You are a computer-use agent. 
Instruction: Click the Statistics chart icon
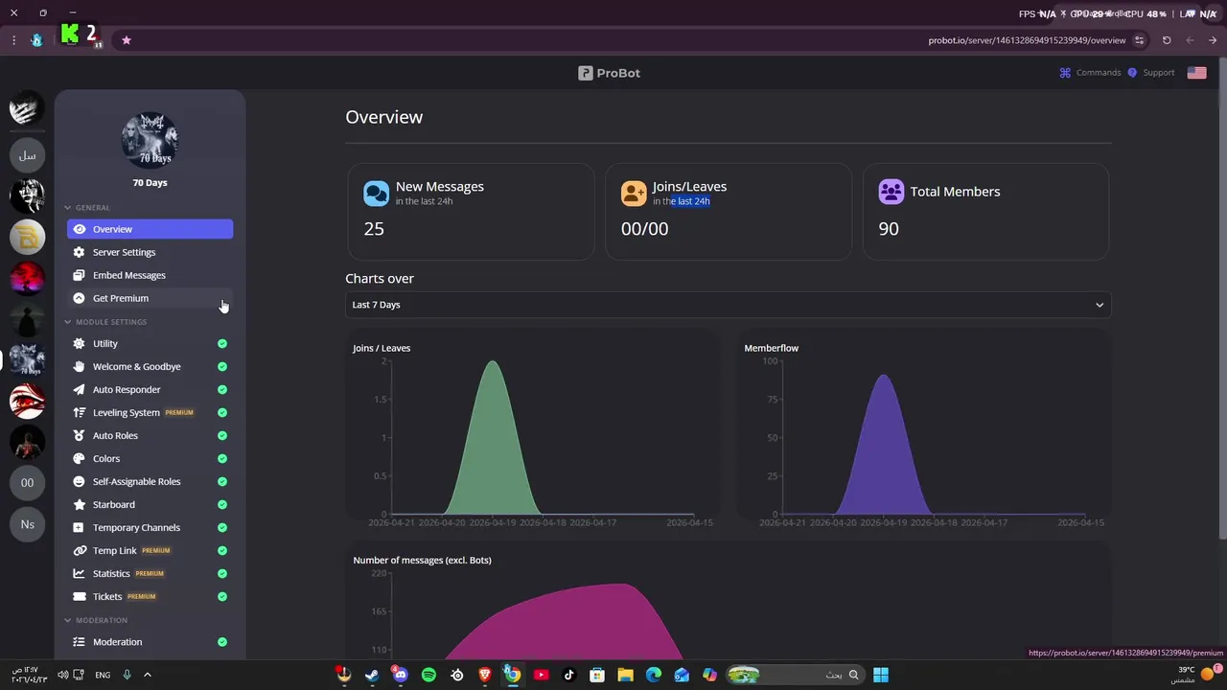point(80,573)
